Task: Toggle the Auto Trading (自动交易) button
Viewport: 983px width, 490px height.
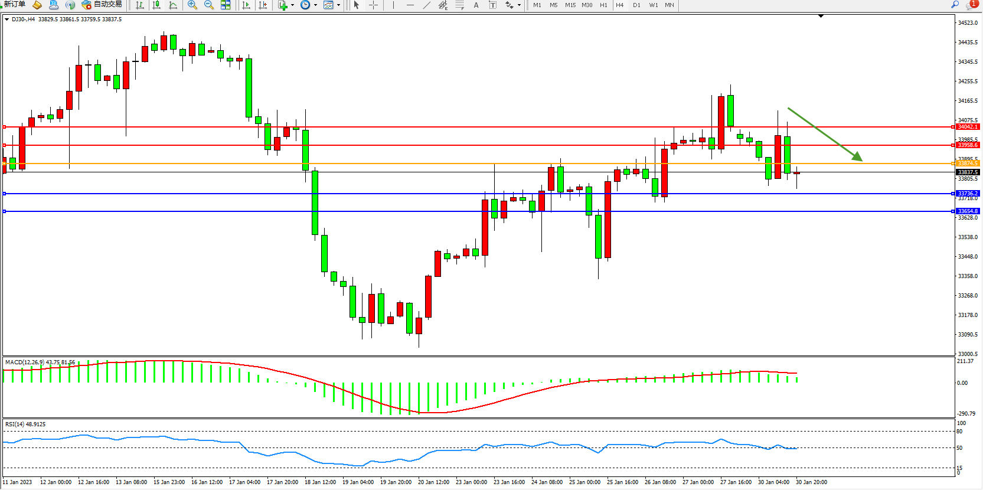Action: pos(102,5)
